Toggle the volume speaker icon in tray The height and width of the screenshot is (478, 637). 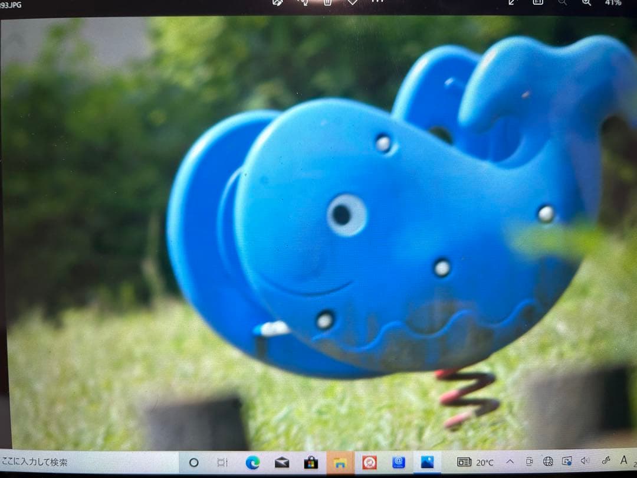(x=585, y=461)
